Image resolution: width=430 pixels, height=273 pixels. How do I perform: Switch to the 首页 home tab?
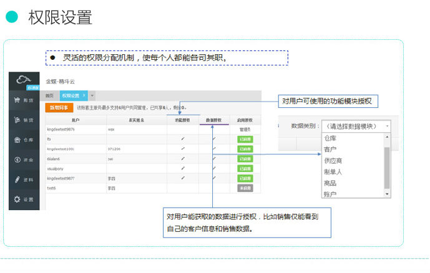pos(49,95)
